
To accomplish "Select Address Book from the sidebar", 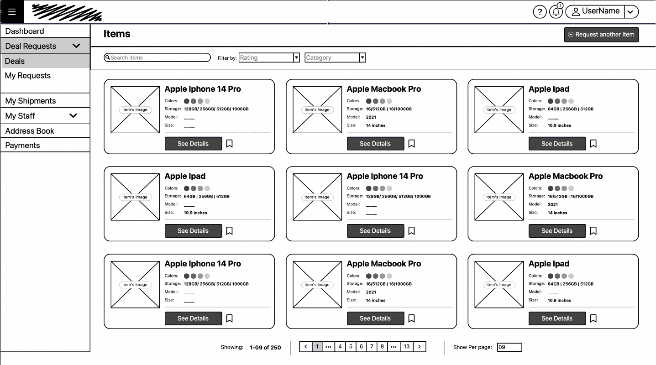I will point(30,131).
